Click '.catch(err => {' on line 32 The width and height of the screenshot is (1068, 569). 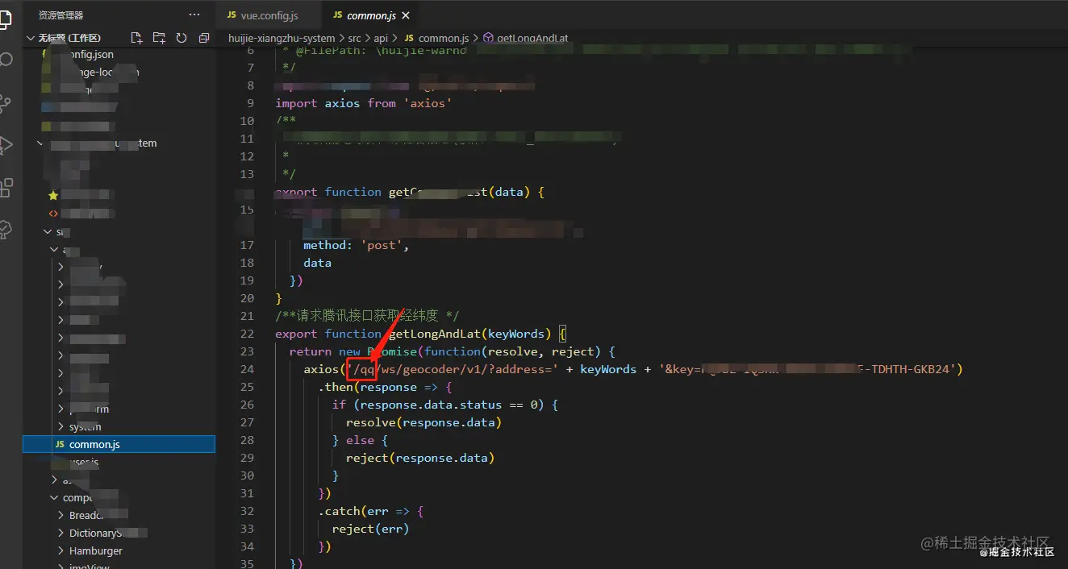(x=370, y=511)
